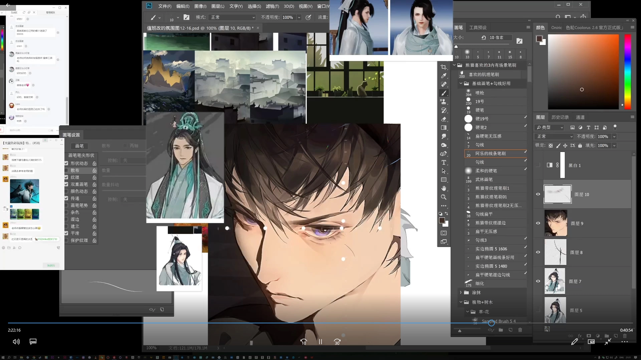The image size is (641, 360).
Task: Select the Type tool
Action: coord(443,162)
